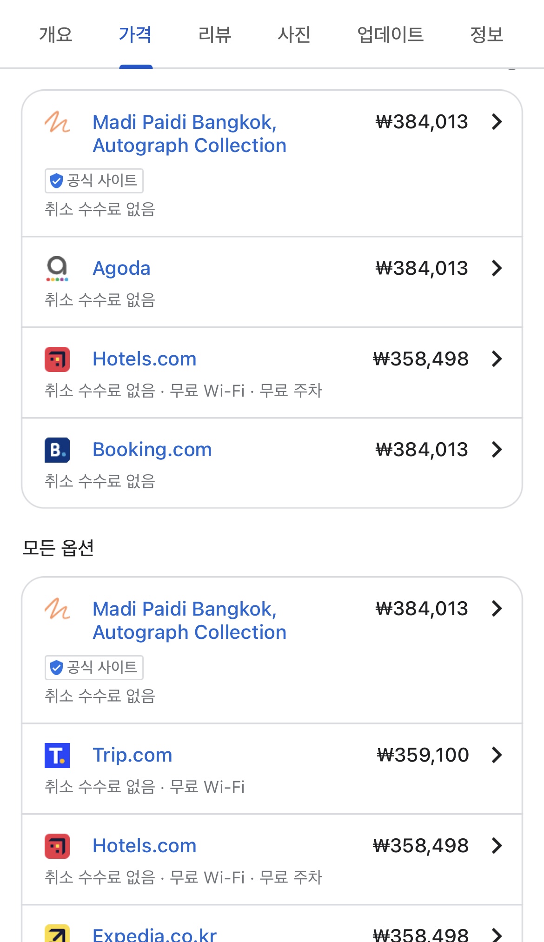Open the Trip.com link
The height and width of the screenshot is (942, 544).
point(133,755)
